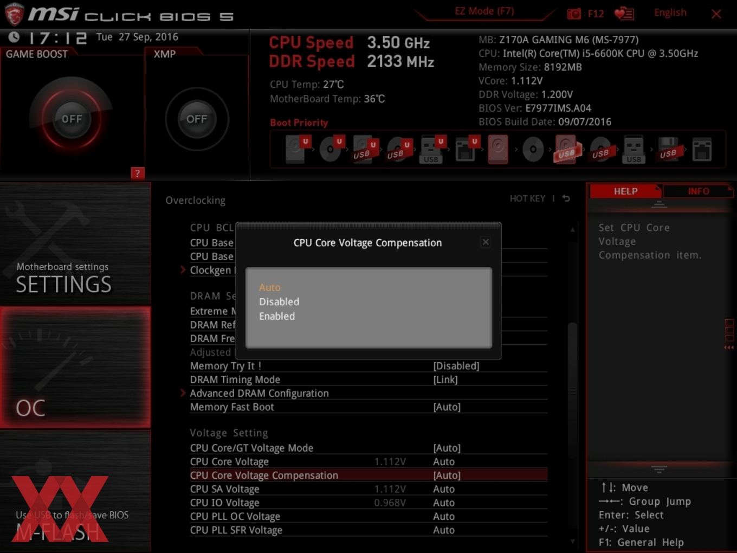
Task: Select the CPU IO Voltage Auto field
Action: 444,503
